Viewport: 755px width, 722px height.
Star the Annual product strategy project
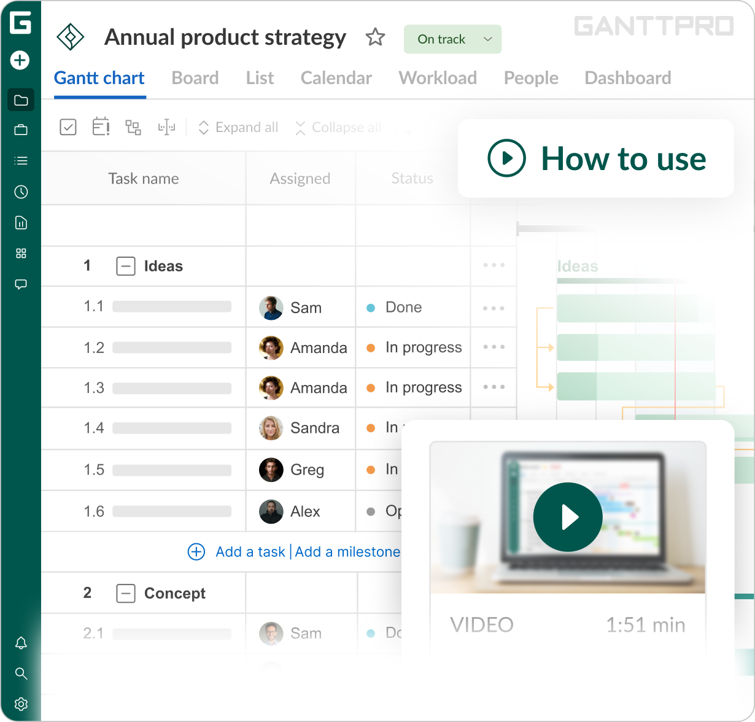(375, 37)
